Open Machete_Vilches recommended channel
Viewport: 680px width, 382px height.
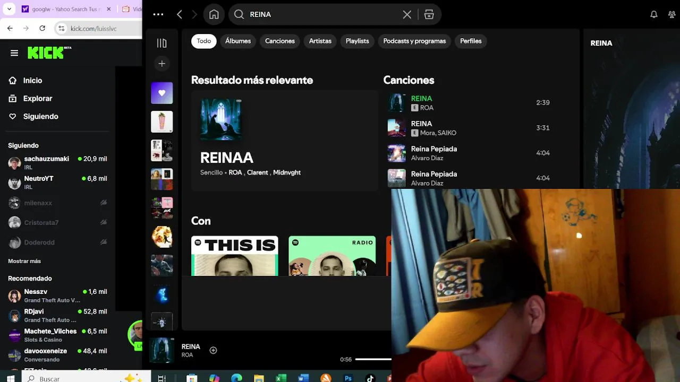pyautogui.click(x=57, y=335)
